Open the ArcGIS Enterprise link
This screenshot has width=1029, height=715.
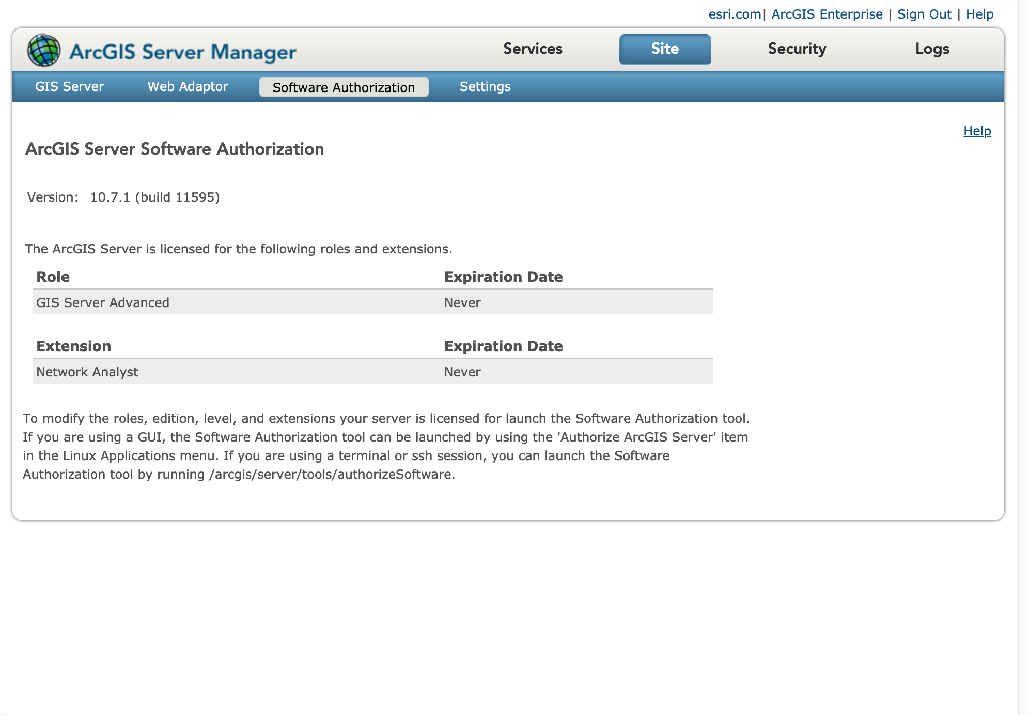(x=827, y=14)
